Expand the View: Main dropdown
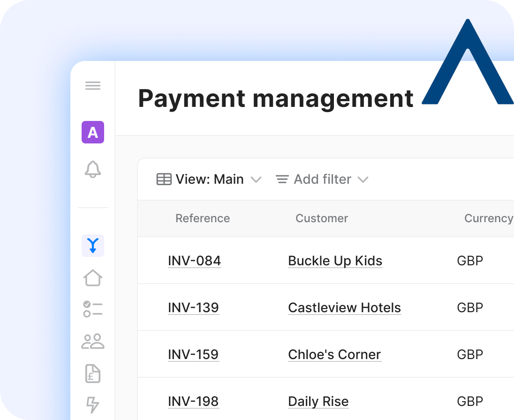Image resolution: width=514 pixels, height=420 pixels. tap(256, 180)
